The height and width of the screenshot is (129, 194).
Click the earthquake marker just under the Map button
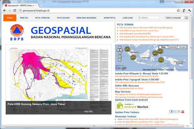click(x=160, y=51)
